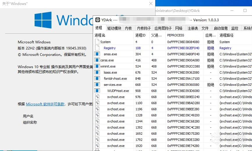The height and width of the screenshot is (151, 252).
Task: Click gear icon of svchost.exe PID 1344
Action: pos(97,121)
